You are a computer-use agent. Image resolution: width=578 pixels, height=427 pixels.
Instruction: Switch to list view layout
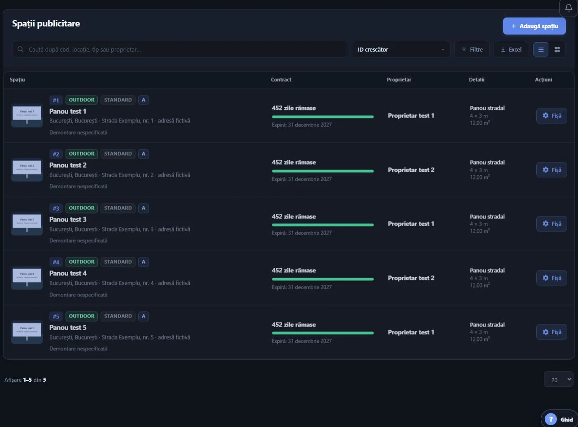click(x=541, y=49)
